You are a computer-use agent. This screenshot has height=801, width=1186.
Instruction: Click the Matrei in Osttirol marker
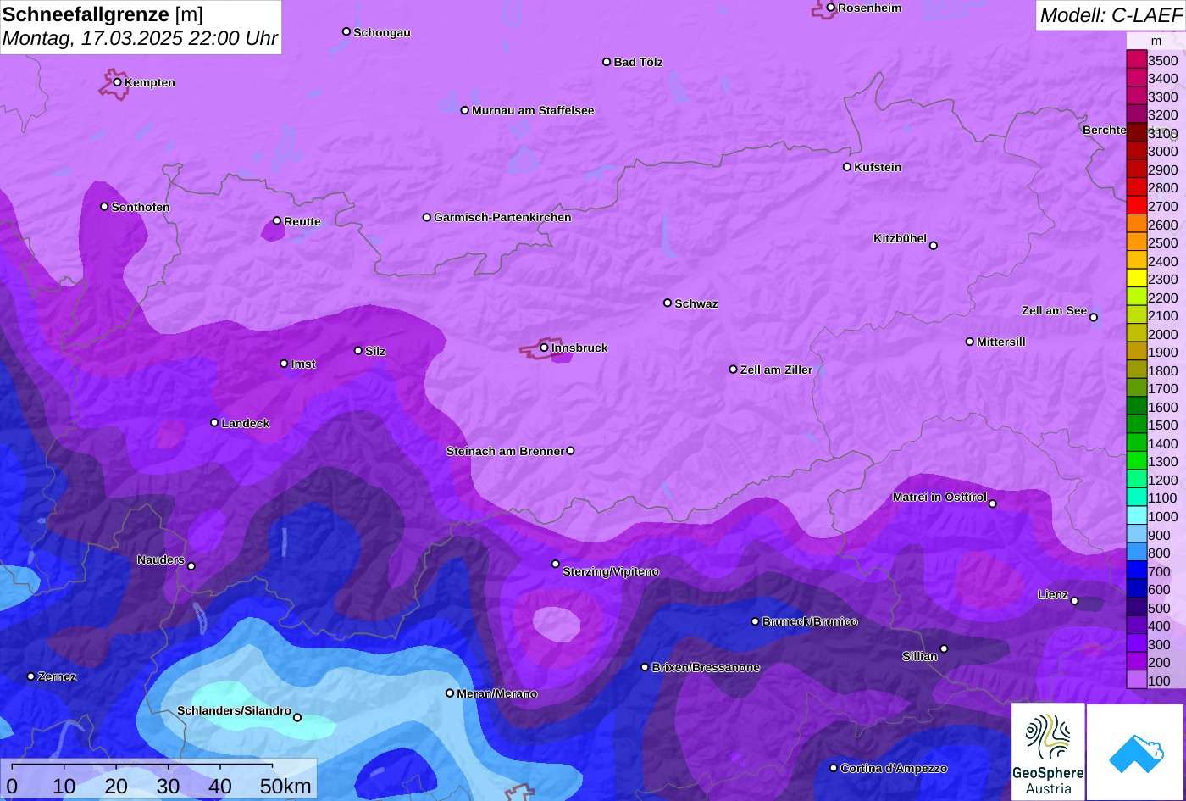(993, 503)
